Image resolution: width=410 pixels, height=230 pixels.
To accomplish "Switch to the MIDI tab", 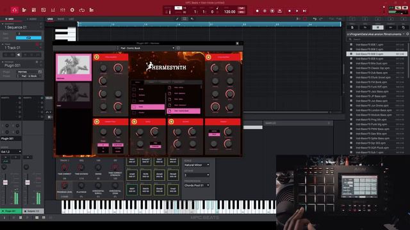I will tap(10, 19).
